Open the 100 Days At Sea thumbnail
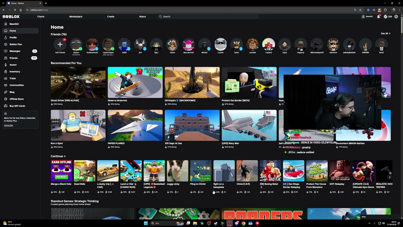 [192, 125]
